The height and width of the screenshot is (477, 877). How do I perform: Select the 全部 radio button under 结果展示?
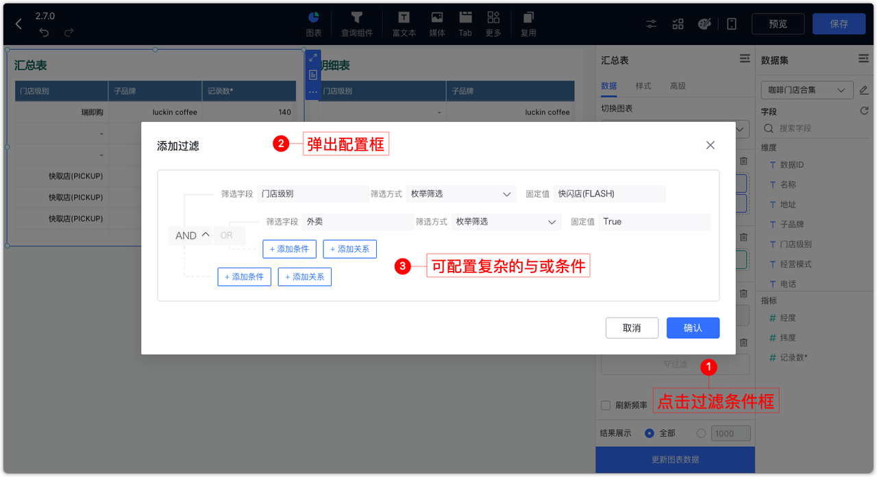[650, 433]
